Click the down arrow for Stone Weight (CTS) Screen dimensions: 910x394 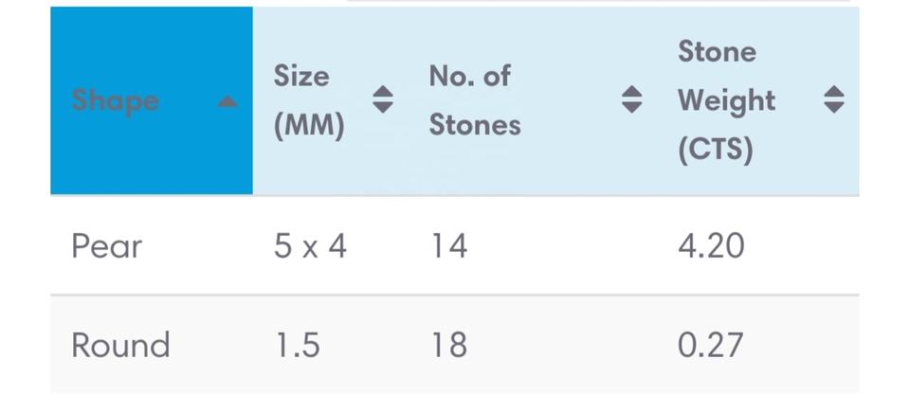(833, 108)
